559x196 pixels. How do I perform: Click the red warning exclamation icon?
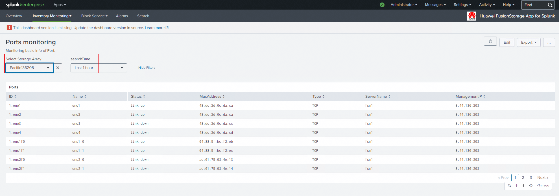coord(9,28)
